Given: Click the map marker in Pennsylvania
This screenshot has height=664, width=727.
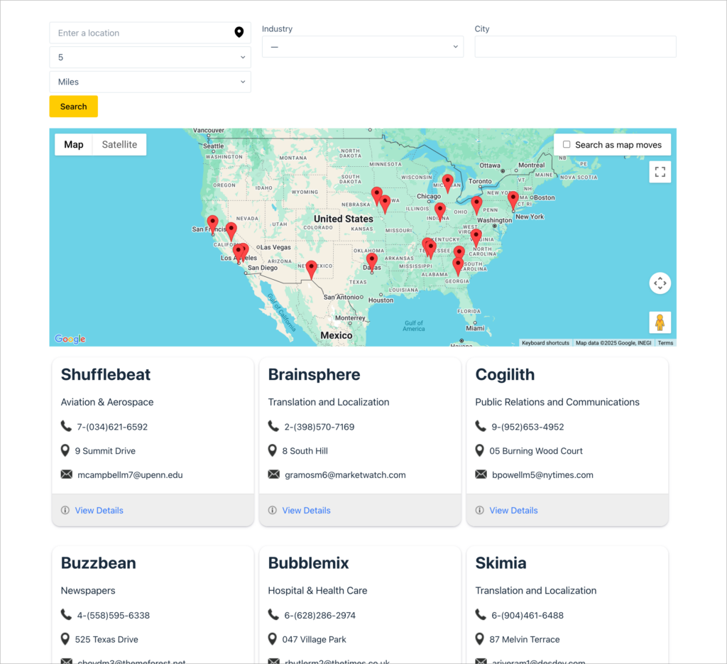Looking at the screenshot, I should [476, 205].
